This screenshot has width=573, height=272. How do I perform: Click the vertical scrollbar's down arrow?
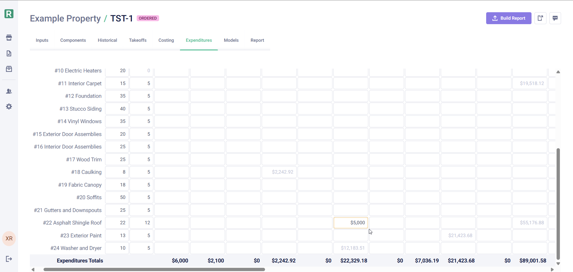[x=558, y=264]
